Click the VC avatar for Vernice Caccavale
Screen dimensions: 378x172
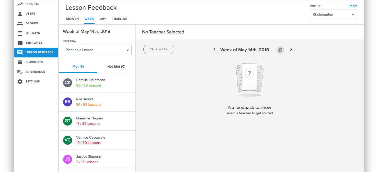pyautogui.click(x=67, y=140)
